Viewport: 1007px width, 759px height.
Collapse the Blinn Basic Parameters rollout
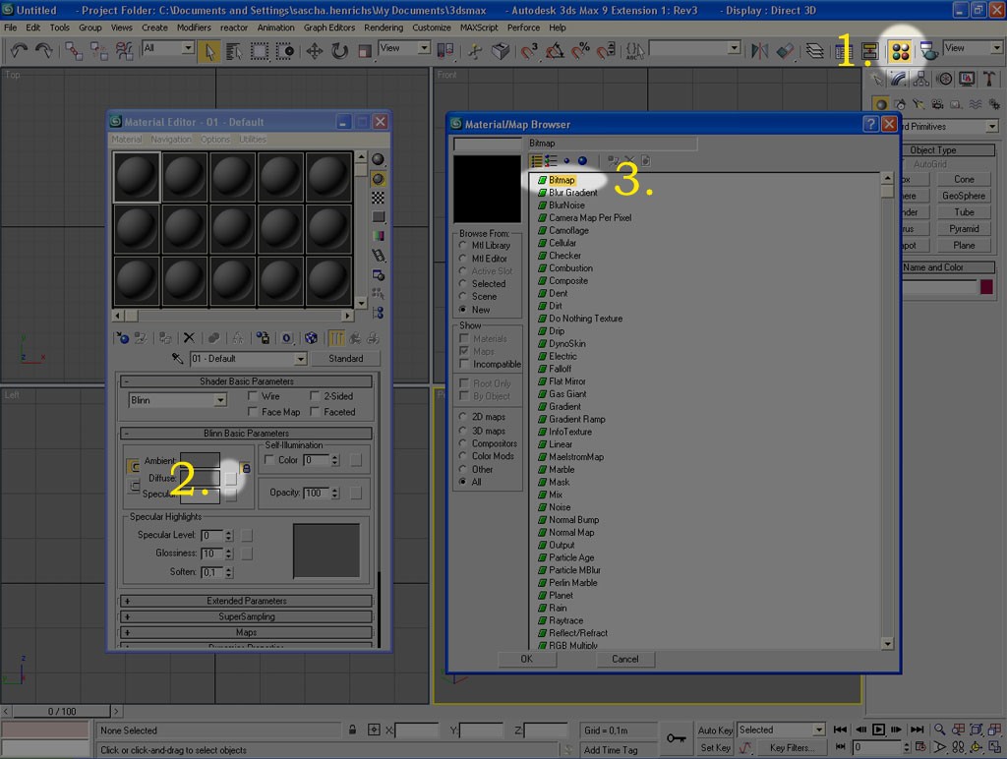tap(247, 434)
